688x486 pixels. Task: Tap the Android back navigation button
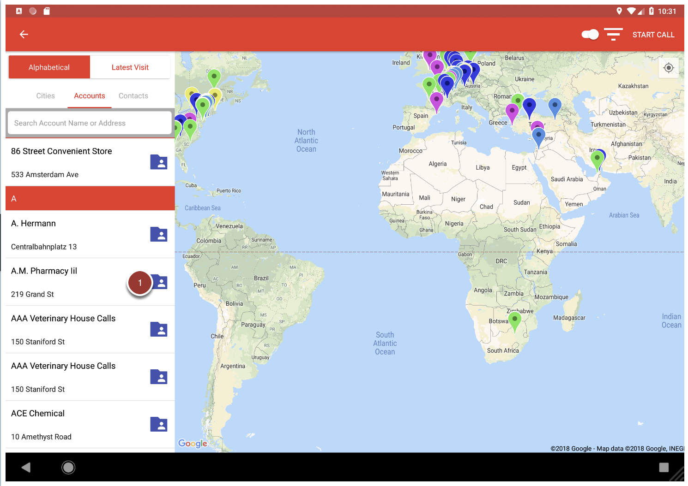[x=26, y=468]
